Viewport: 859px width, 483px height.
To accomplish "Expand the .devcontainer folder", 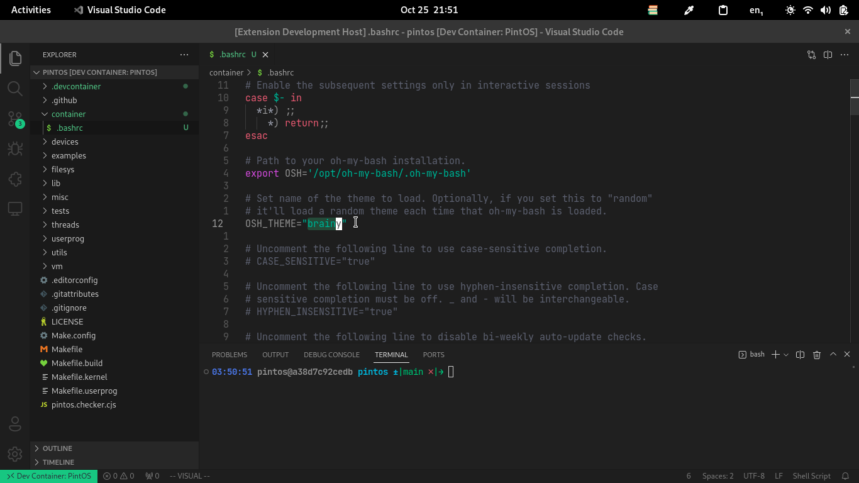I will (x=114, y=86).
